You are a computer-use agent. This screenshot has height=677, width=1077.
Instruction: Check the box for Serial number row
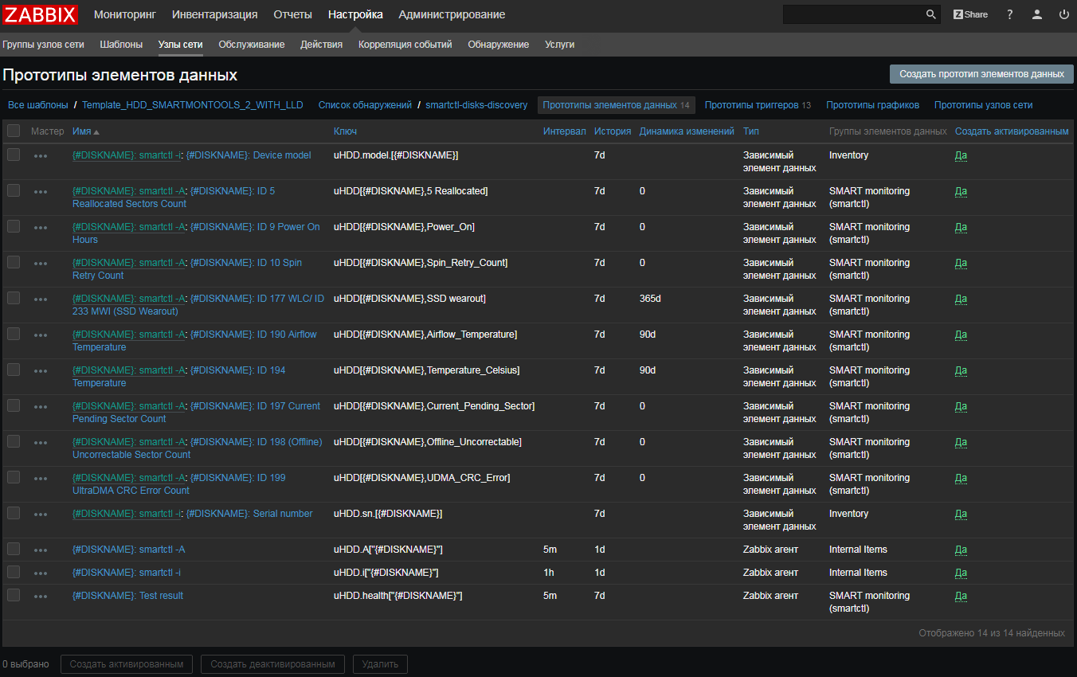tap(14, 513)
